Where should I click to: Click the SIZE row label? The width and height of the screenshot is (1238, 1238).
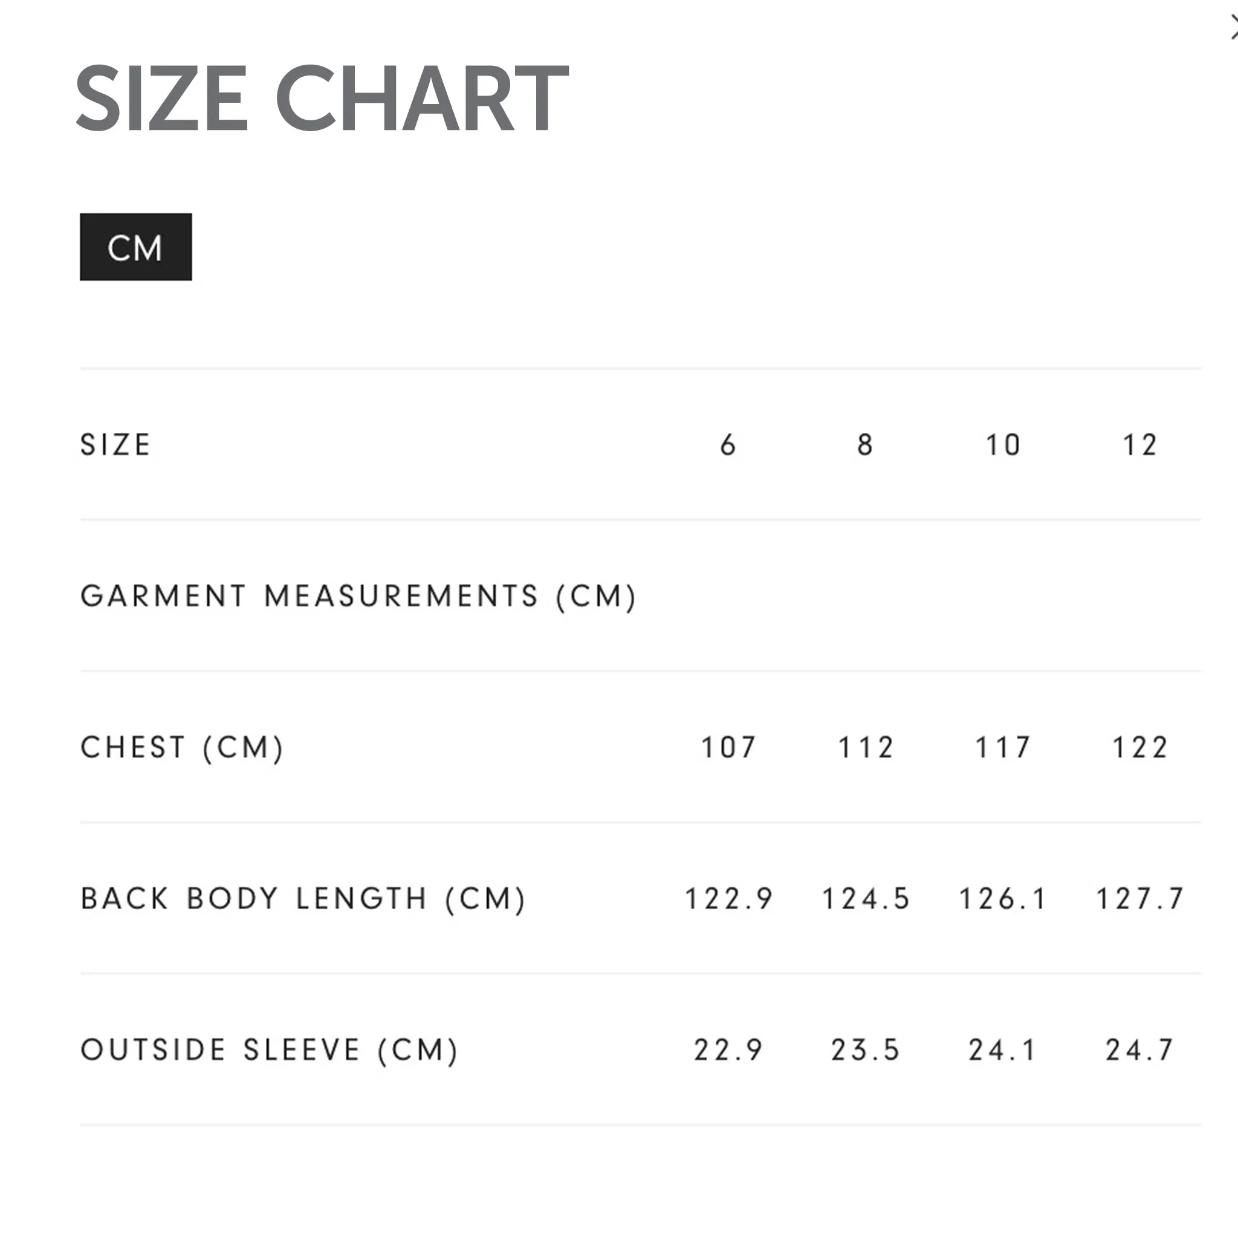(x=115, y=445)
